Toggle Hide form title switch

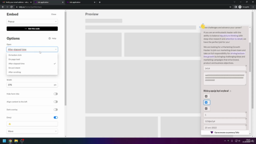tap(56, 94)
